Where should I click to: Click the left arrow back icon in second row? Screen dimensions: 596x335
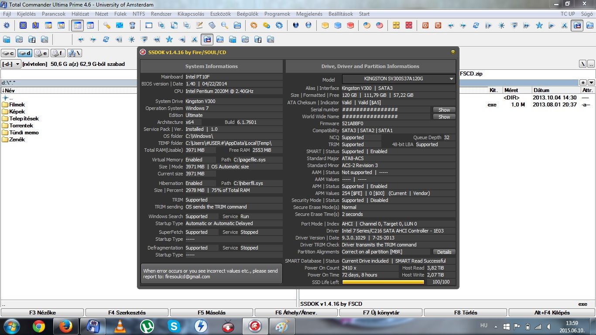click(81, 40)
